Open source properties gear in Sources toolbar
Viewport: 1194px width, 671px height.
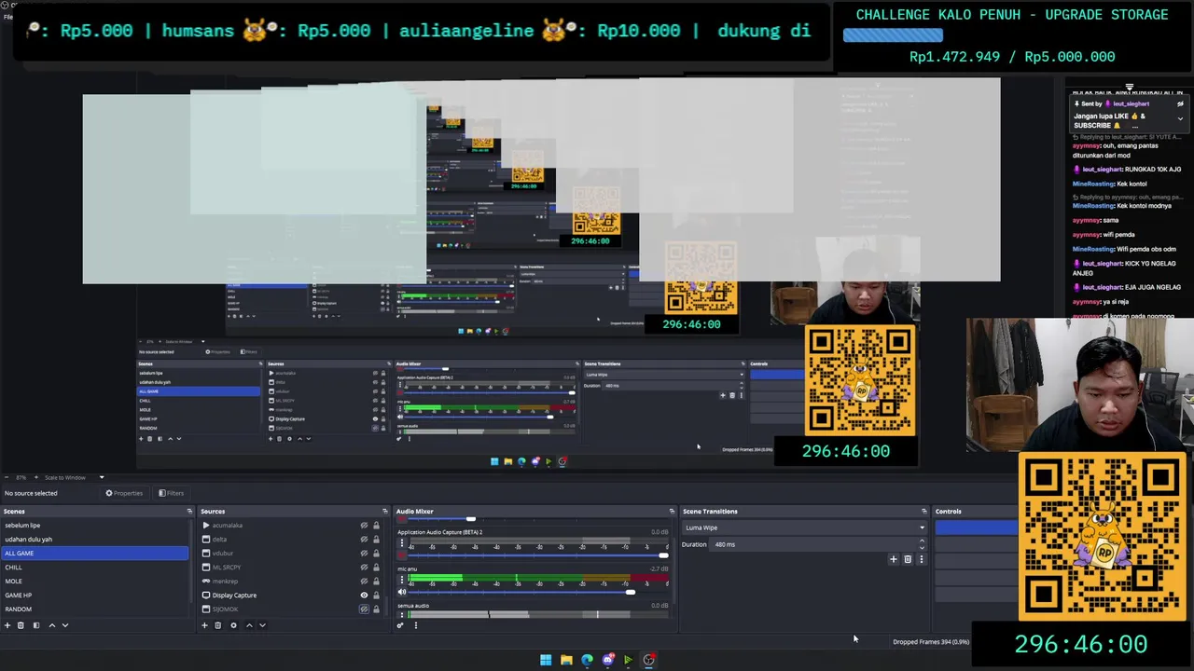click(233, 625)
